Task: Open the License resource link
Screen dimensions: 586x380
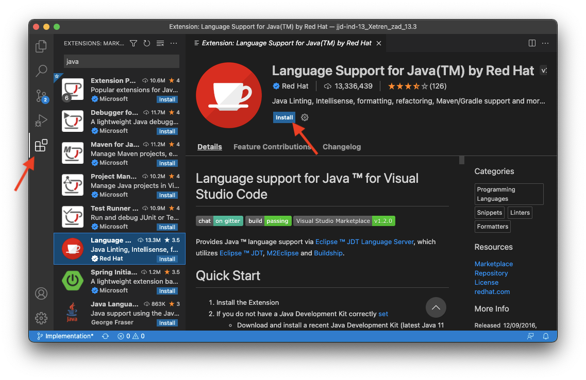Action: (487, 283)
